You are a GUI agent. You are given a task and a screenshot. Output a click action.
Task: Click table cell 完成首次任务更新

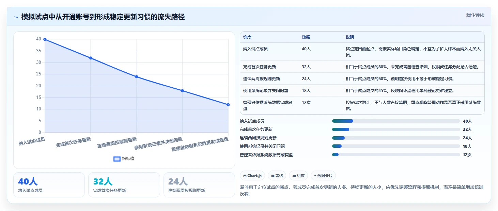tap(260, 67)
